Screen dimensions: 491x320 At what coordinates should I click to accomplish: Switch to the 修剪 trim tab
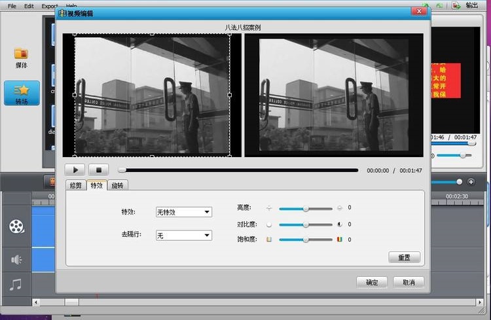pyautogui.click(x=77, y=185)
